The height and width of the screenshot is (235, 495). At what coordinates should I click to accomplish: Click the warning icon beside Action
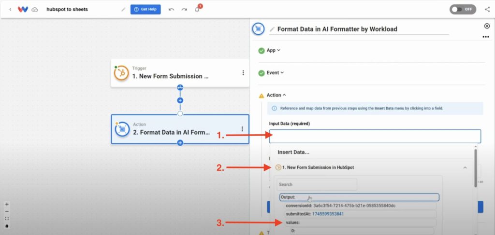[x=262, y=96]
